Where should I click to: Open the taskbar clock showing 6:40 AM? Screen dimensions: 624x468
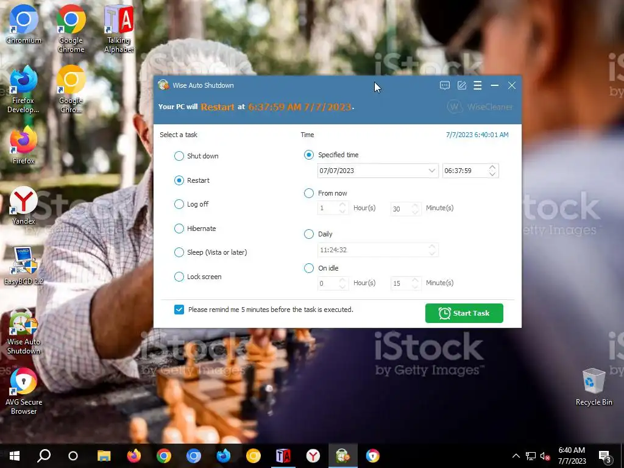pyautogui.click(x=572, y=456)
